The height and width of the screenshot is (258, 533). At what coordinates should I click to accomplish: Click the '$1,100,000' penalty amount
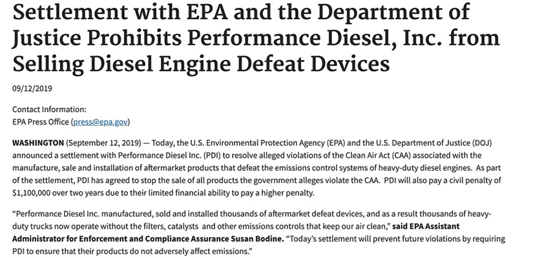[x=32, y=193]
